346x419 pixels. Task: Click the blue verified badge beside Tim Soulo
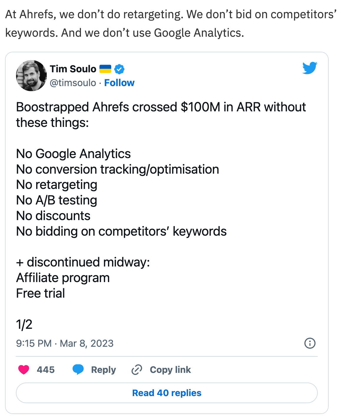(119, 69)
